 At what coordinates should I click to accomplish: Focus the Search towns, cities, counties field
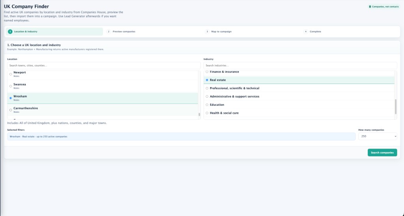[x=104, y=66]
